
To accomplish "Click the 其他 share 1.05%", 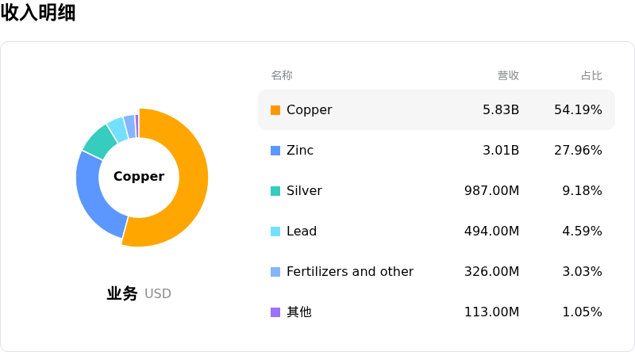I will (582, 312).
